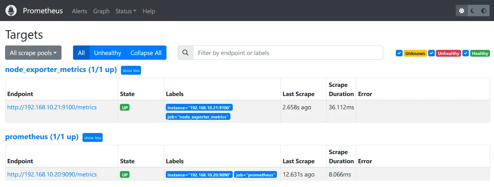Image resolution: width=494 pixels, height=187 pixels.
Task: Open the 192.168.10.20:9090 metrics endpoint link
Action: click(52, 174)
